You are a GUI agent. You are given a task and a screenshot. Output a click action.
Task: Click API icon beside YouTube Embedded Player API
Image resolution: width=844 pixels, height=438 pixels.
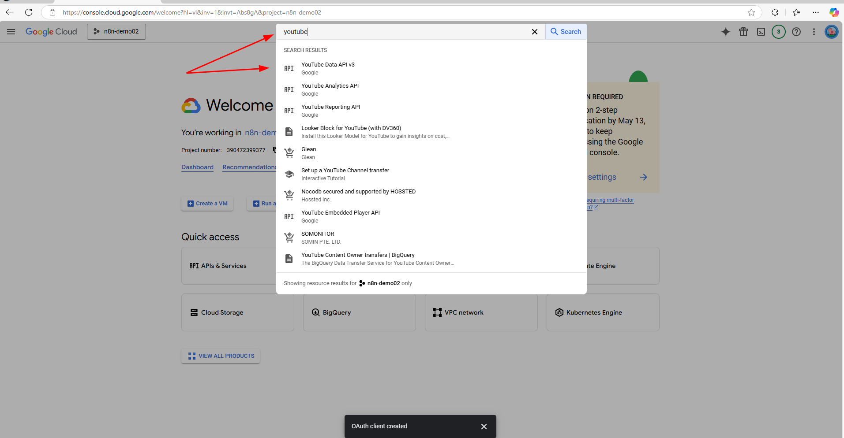pyautogui.click(x=289, y=216)
